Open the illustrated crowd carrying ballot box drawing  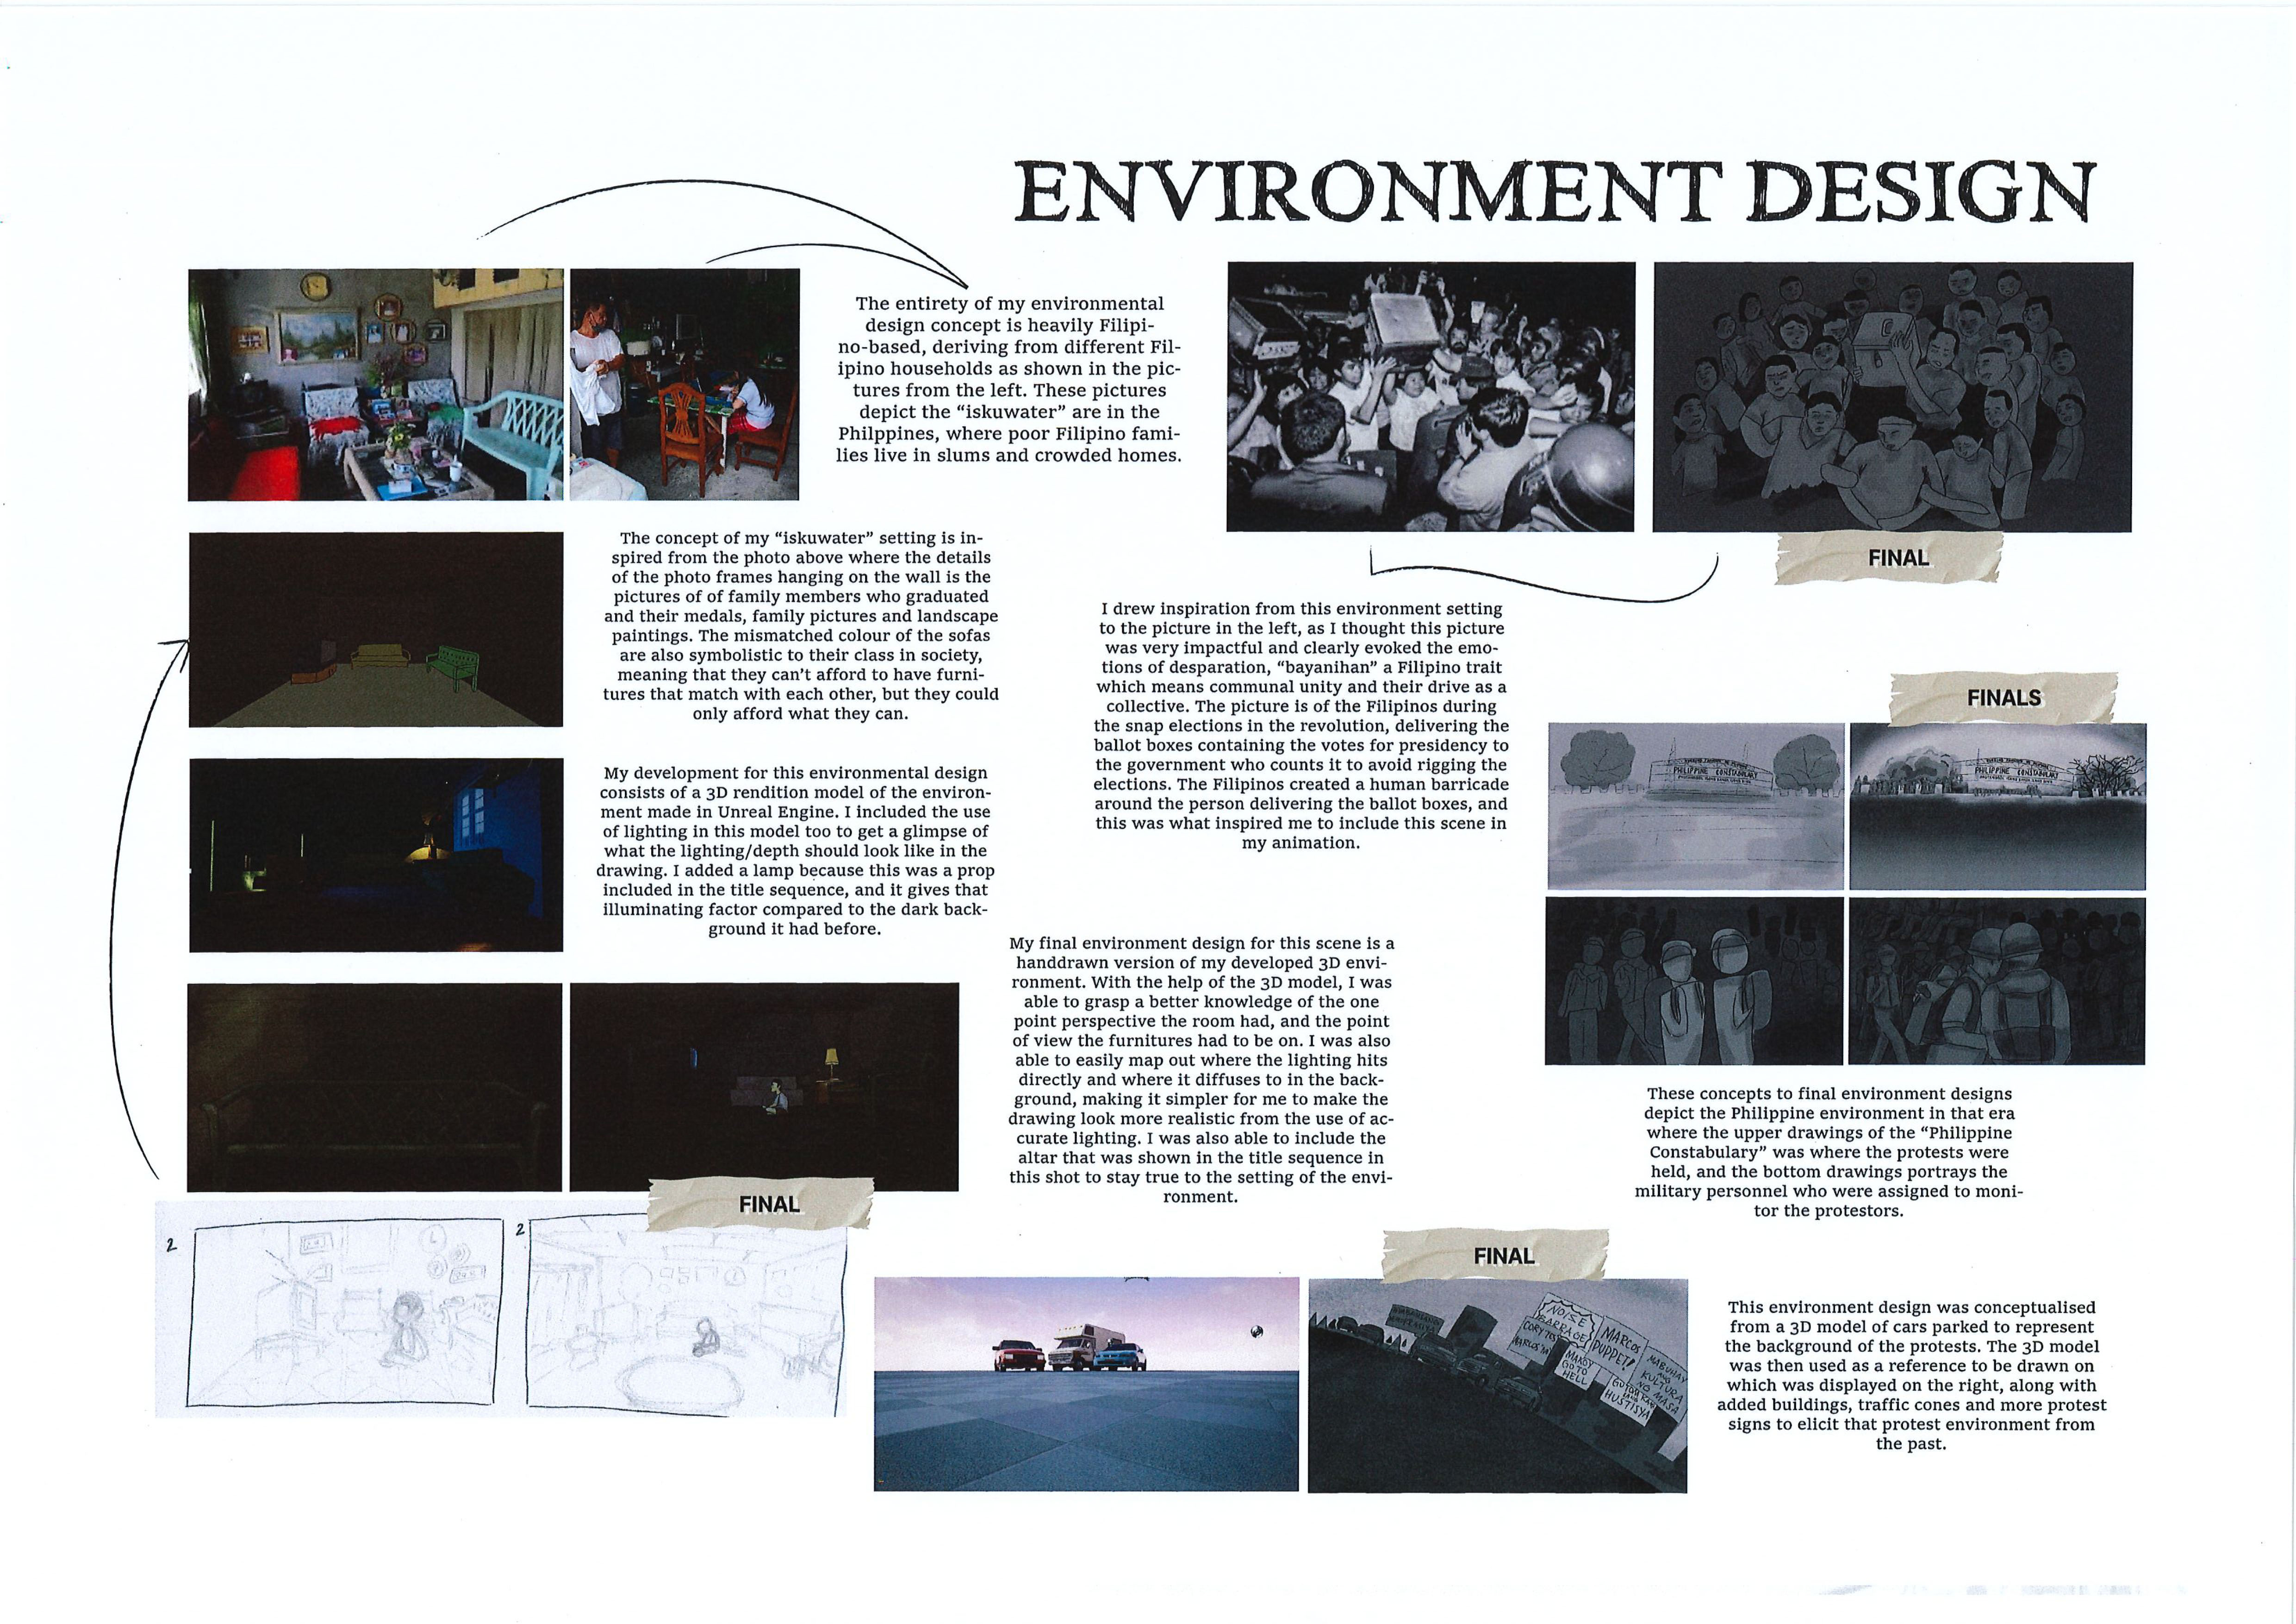click(1892, 397)
